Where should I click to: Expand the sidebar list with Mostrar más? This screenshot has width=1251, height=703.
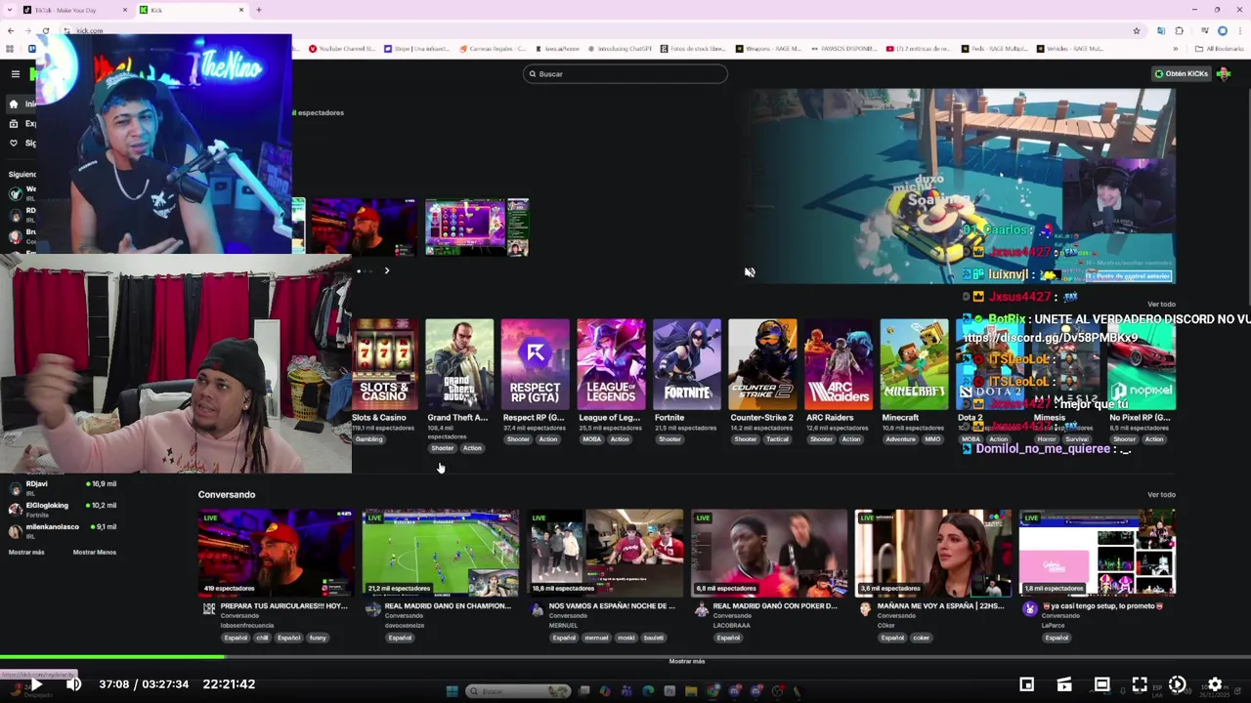[x=26, y=552]
